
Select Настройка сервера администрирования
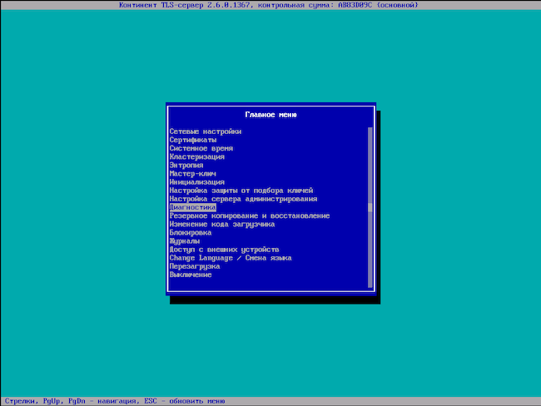pos(243,199)
